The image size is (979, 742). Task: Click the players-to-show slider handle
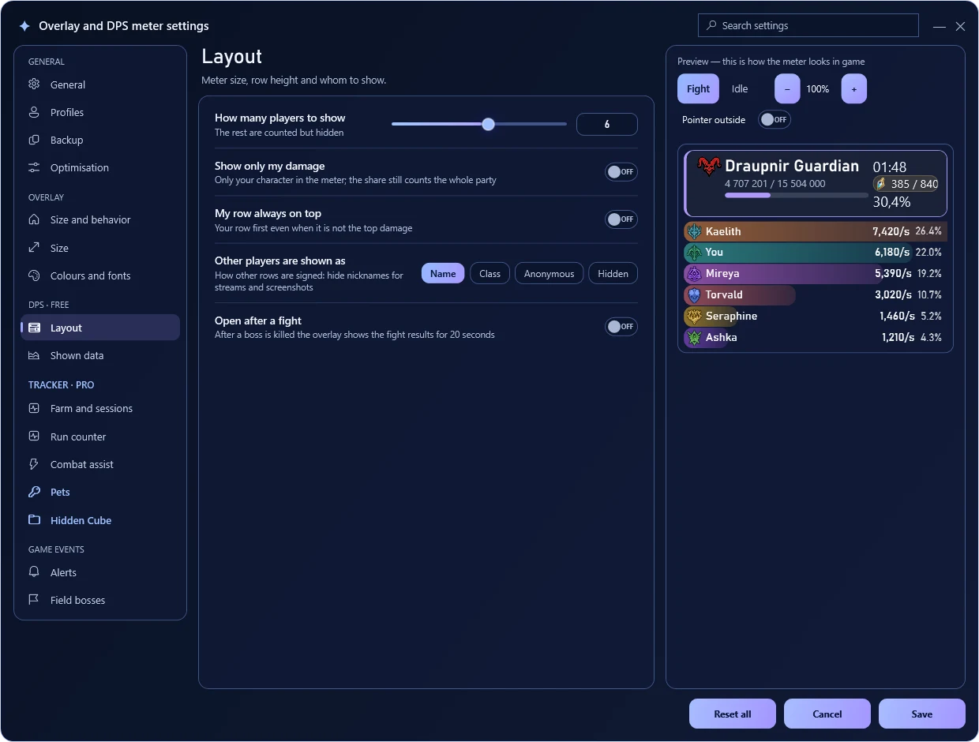[x=488, y=124]
